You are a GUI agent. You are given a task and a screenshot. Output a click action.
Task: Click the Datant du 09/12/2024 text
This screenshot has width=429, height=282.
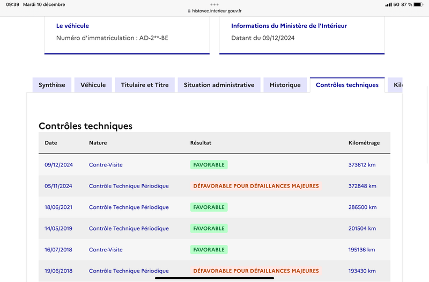coord(263,38)
